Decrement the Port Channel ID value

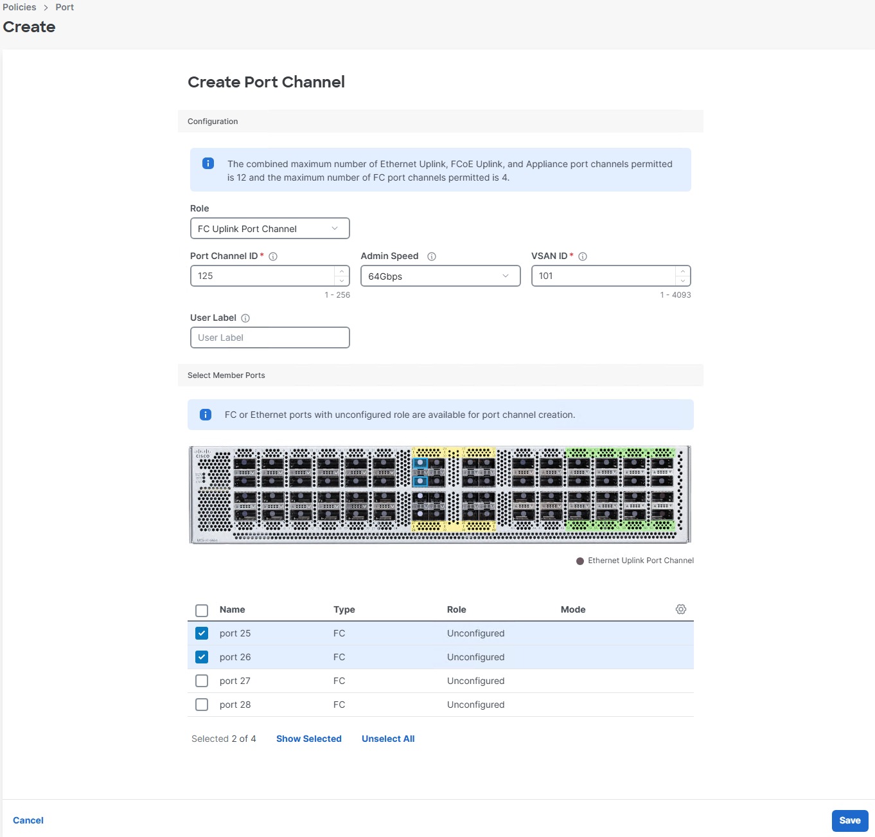[342, 281]
